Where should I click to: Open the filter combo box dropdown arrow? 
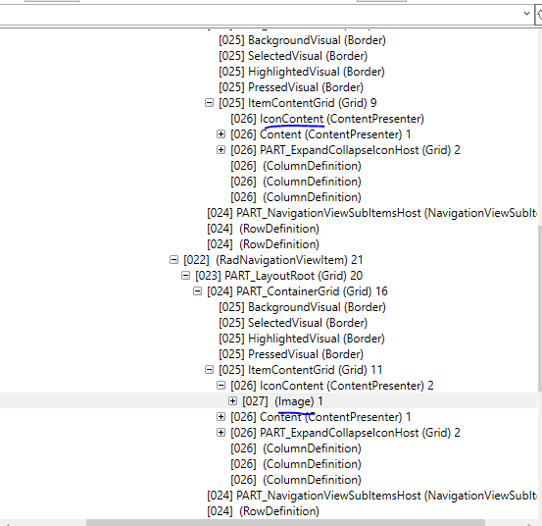click(526, 14)
